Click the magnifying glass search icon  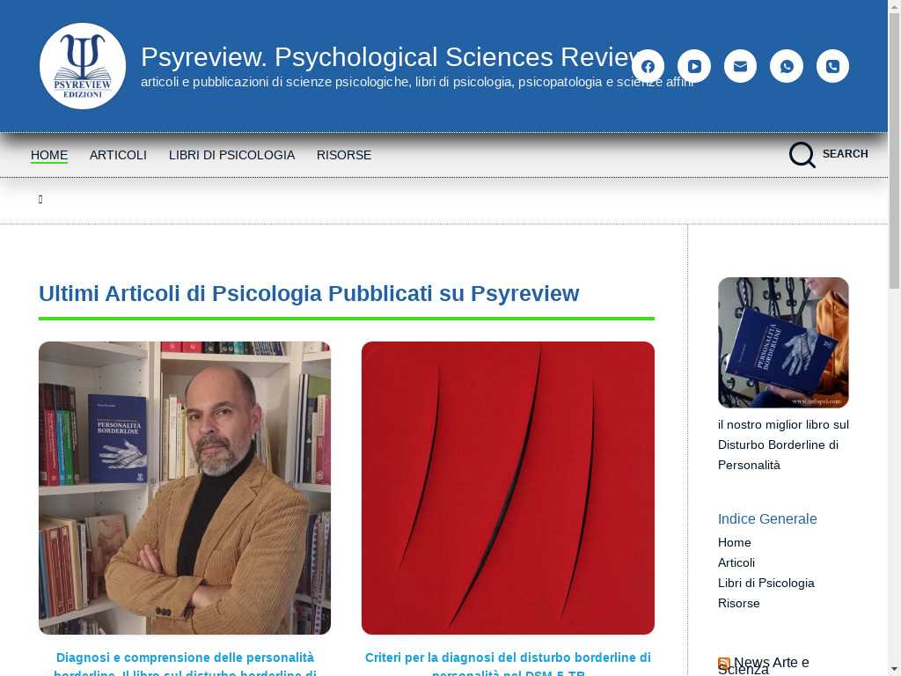(802, 155)
